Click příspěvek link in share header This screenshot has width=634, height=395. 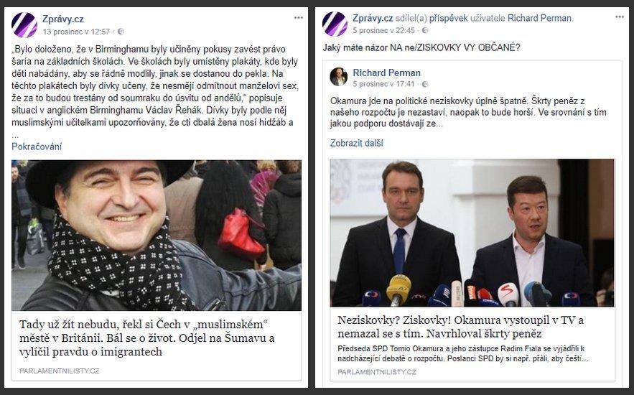449,18
